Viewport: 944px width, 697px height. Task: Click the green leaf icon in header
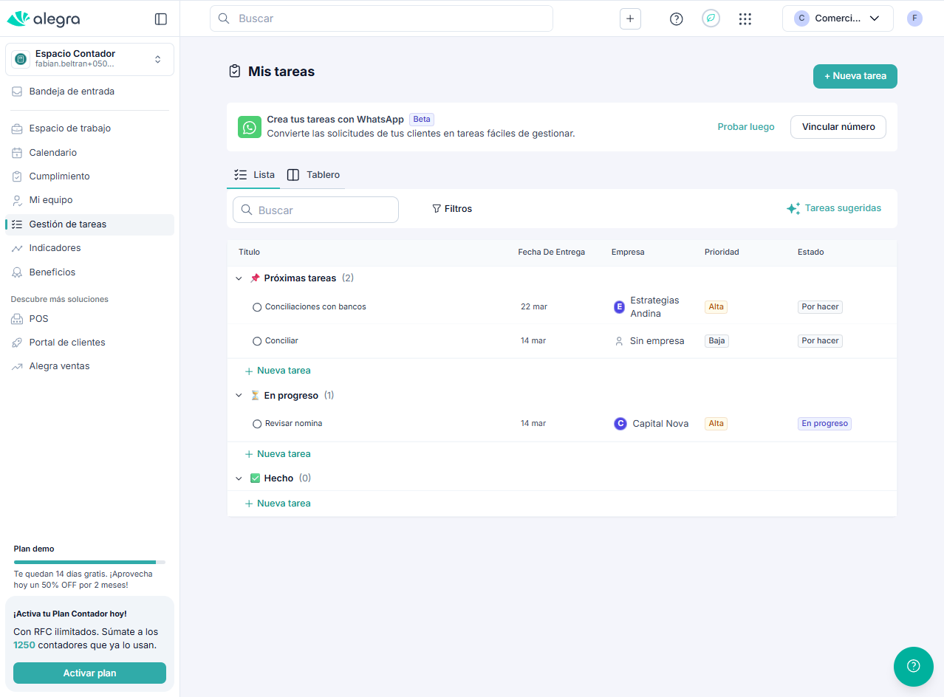tap(711, 19)
